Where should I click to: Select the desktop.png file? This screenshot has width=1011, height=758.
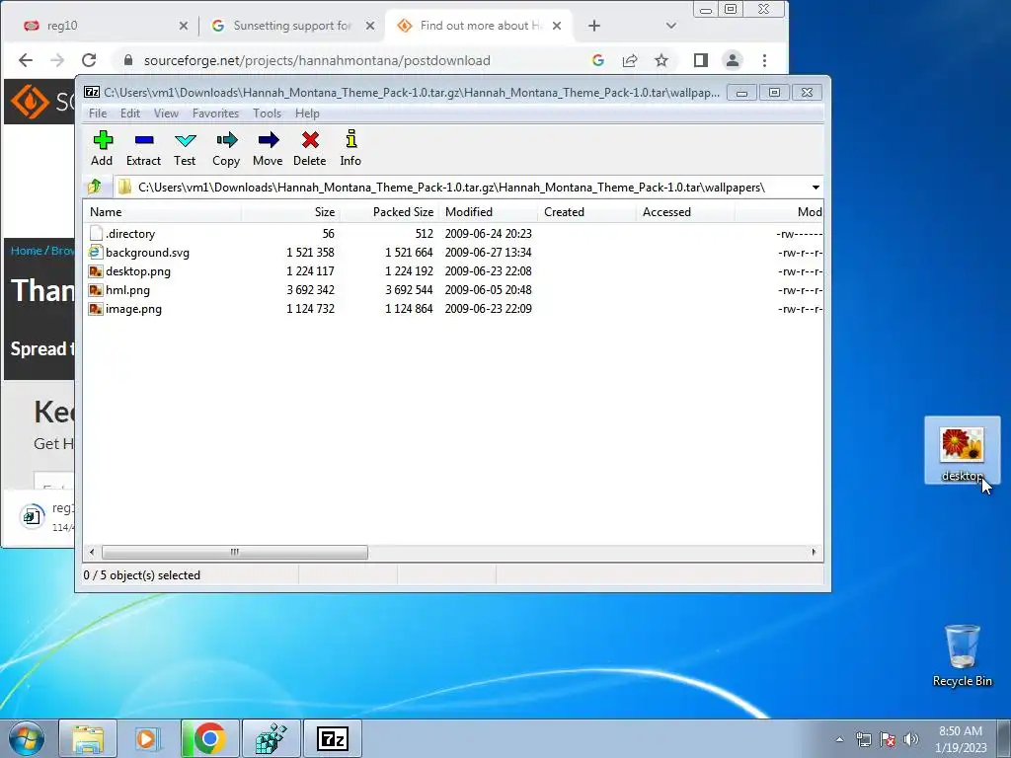click(453, 271)
